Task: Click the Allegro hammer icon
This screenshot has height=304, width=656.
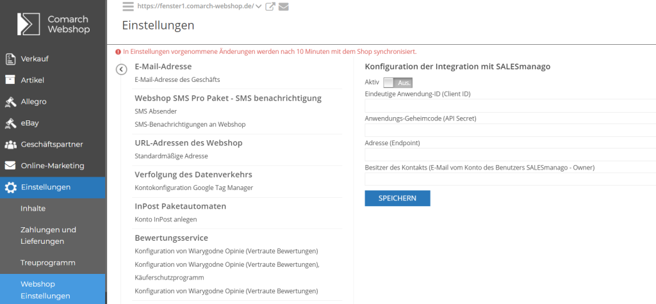Action: pos(10,102)
